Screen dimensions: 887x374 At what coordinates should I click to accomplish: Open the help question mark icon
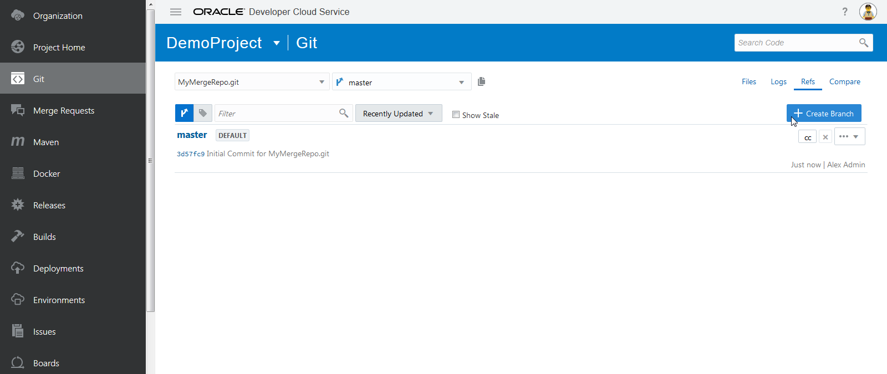click(845, 12)
